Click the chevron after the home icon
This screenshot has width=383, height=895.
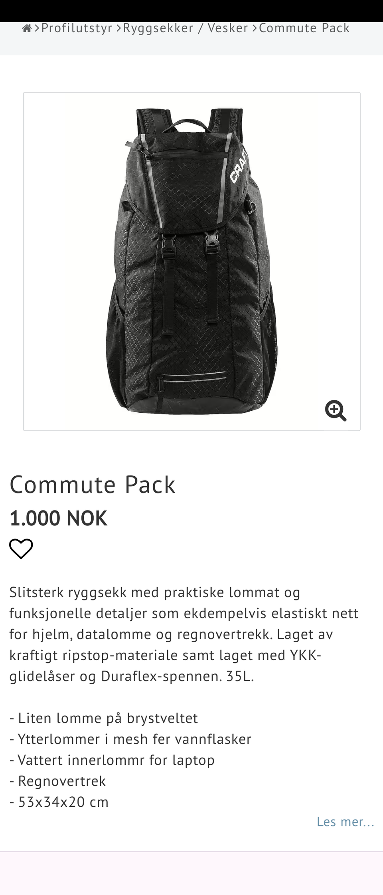[37, 28]
